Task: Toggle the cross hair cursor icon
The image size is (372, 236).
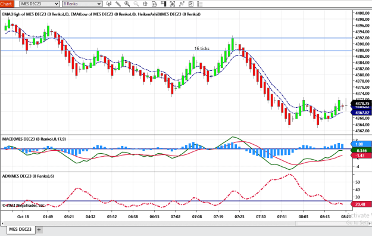Action: (145, 4)
